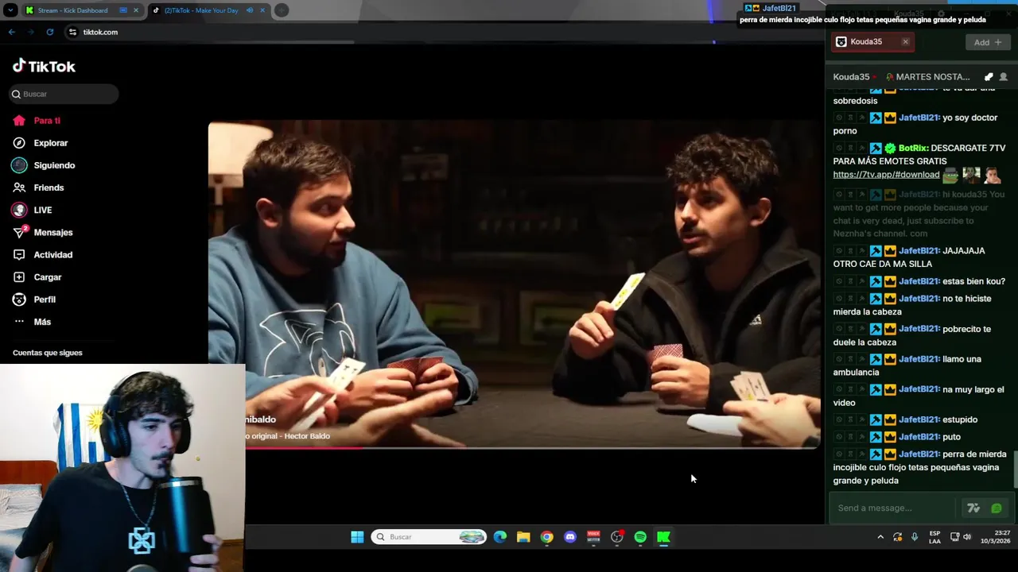Reload the tiktok.com page

[50, 32]
